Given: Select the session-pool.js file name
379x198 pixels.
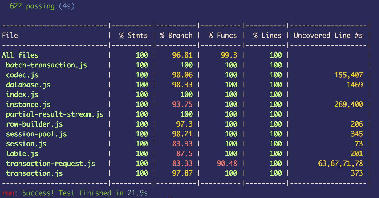Looking at the screenshot, I should click(x=36, y=134).
